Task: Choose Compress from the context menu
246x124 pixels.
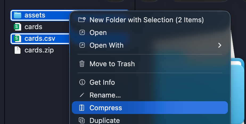Action: pos(150,108)
